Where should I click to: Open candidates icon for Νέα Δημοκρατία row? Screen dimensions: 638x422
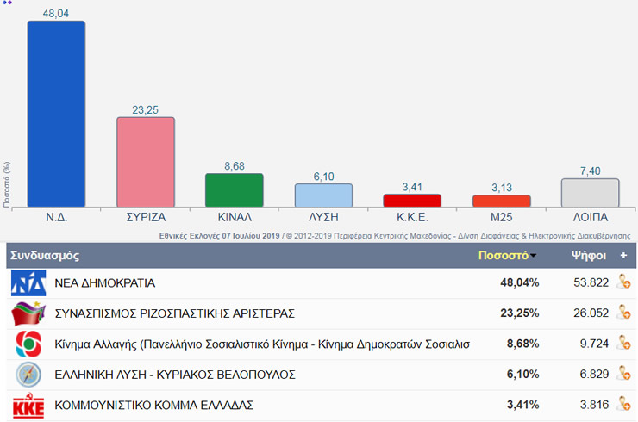(622, 282)
